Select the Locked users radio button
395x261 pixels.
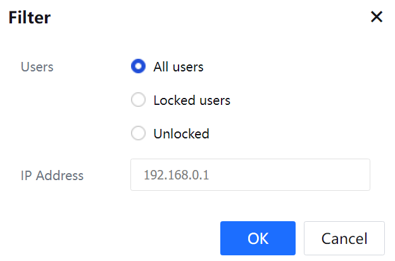click(x=138, y=100)
